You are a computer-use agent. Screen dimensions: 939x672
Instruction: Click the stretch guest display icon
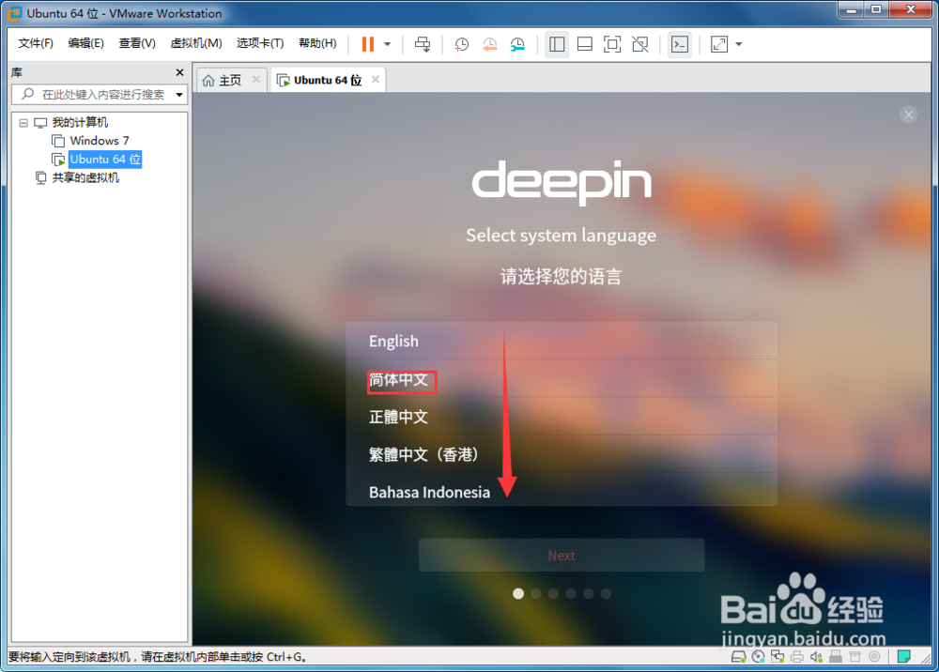(x=718, y=44)
